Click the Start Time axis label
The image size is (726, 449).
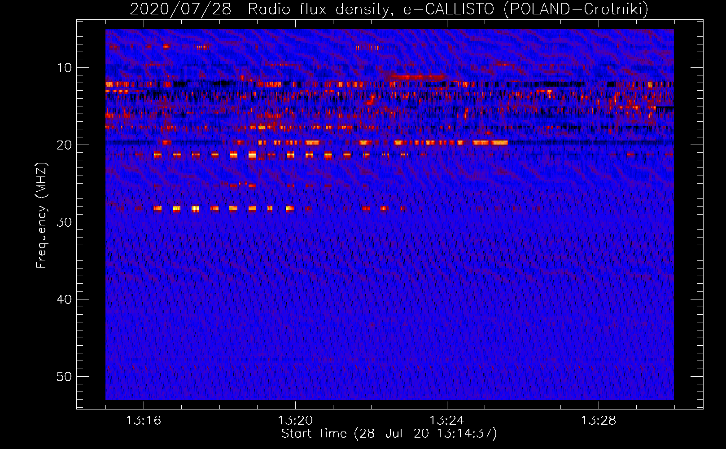[x=389, y=434]
